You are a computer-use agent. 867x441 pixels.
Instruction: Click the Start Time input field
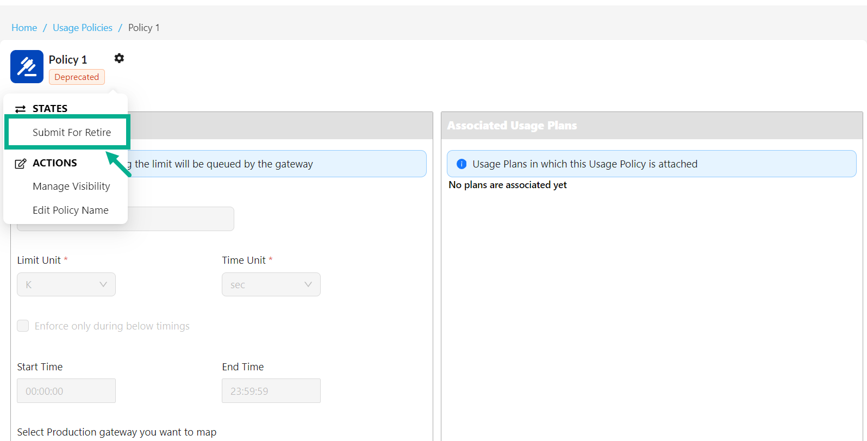[x=66, y=391]
